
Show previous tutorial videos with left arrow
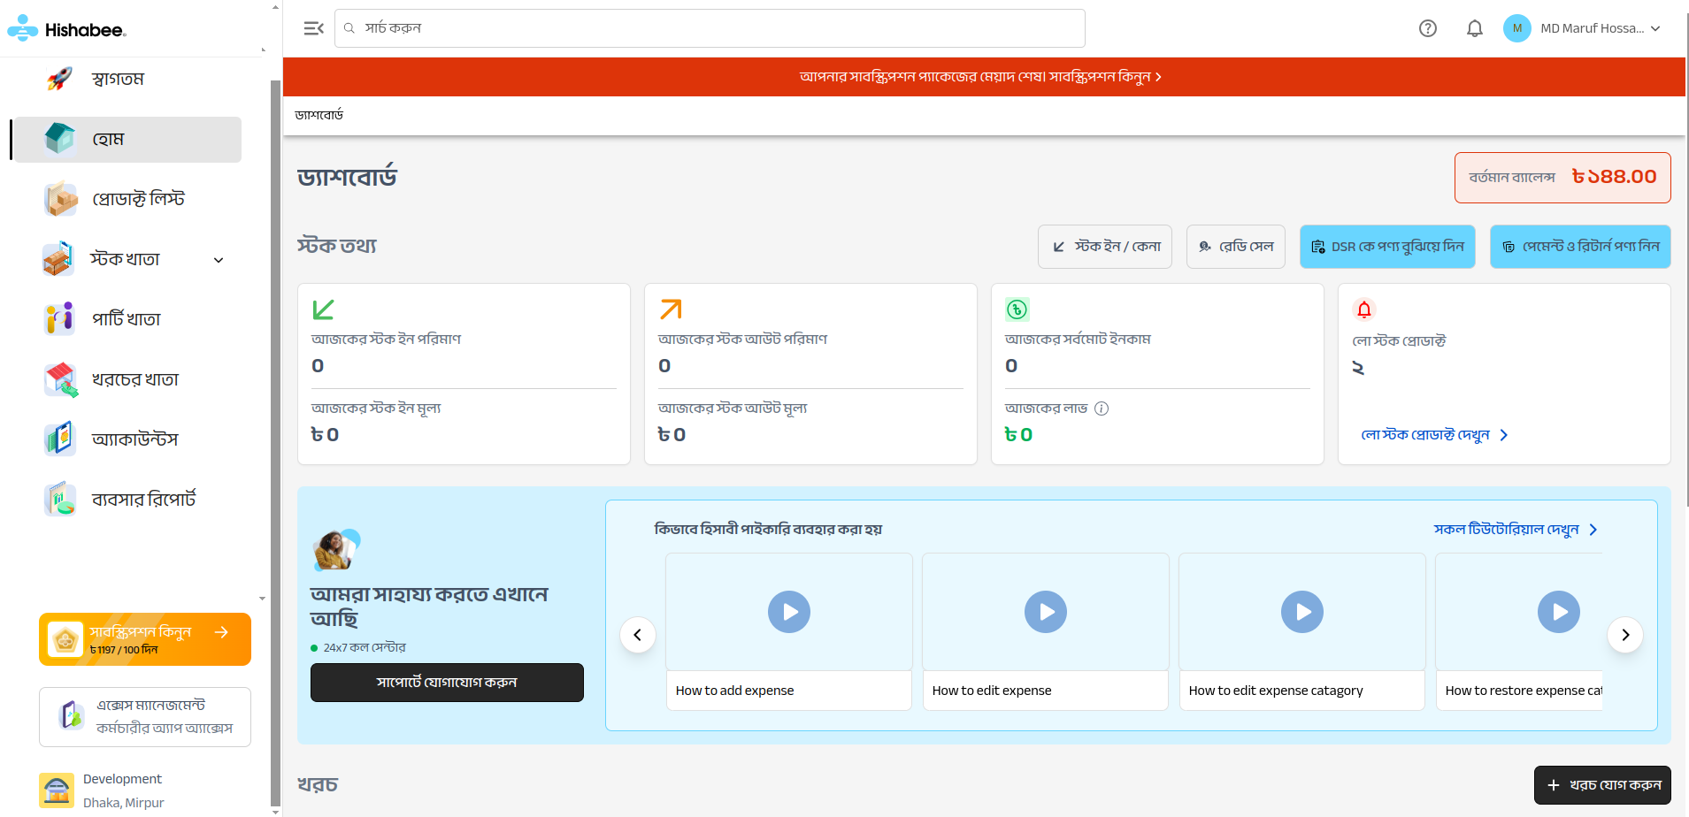coord(638,635)
